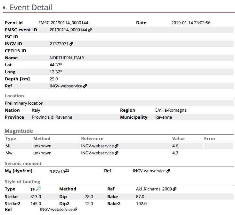Click the link icon next to EMSC event ID

(90, 30)
